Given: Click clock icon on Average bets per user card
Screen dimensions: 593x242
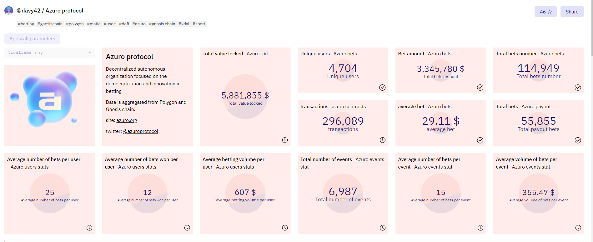Looking at the screenshot, I should (x=89, y=228).
